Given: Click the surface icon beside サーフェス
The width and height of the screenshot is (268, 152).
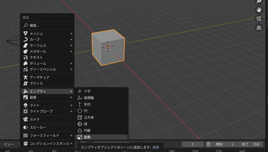Looking at the screenshot, I should 25,45.
